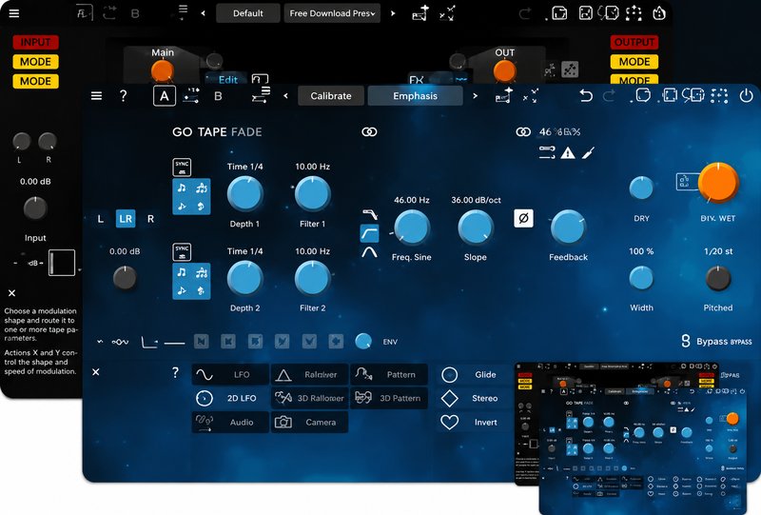This screenshot has width=761, height=515.
Task: Click the Width knob
Action: point(641,279)
